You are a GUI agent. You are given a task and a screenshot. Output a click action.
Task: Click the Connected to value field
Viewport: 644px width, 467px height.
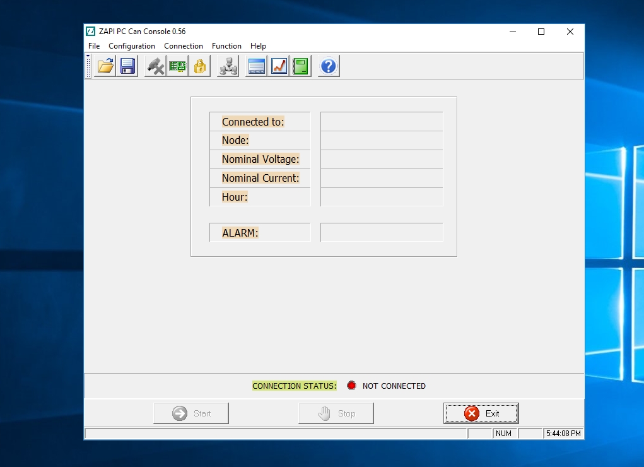click(382, 122)
